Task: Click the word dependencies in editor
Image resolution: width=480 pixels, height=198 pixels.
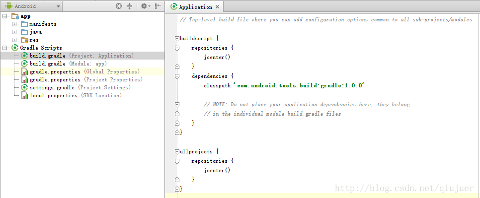Action: tap(210, 76)
